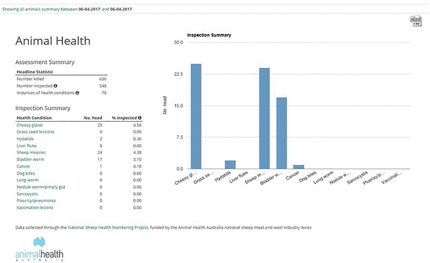
Task: Select Grass seed lesions in the table
Action: [35, 131]
